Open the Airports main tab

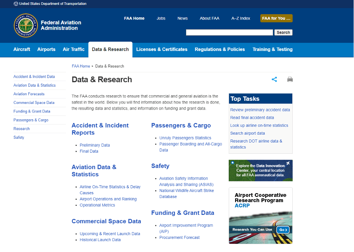tap(46, 49)
